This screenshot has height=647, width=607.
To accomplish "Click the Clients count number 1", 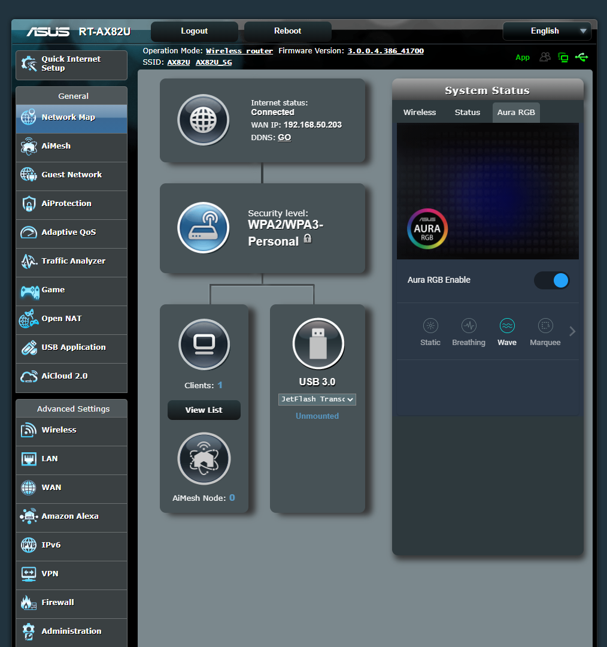I will tap(220, 385).
